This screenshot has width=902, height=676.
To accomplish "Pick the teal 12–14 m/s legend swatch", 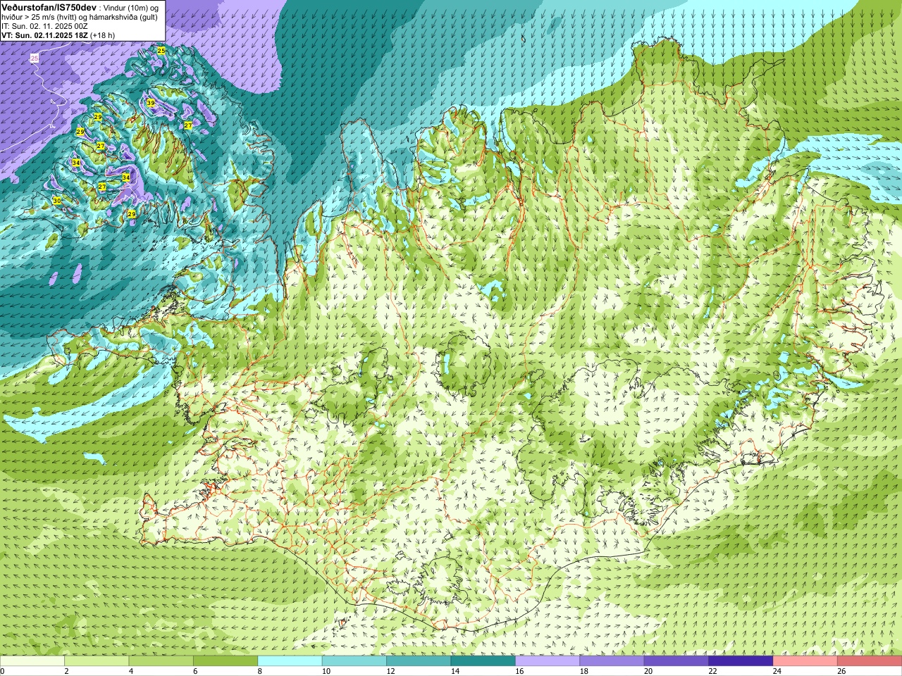I will [x=419, y=661].
